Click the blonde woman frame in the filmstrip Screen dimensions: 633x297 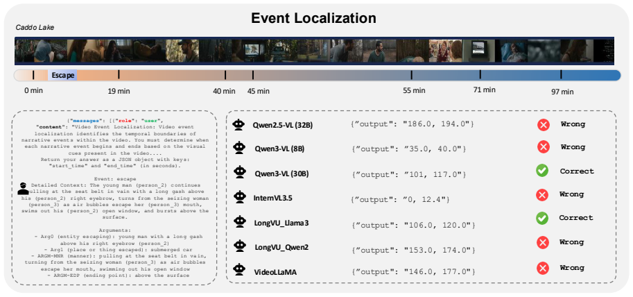click(445, 51)
